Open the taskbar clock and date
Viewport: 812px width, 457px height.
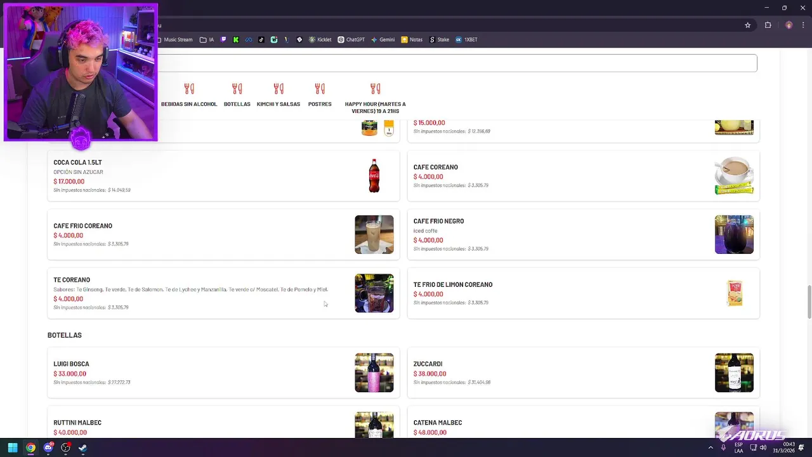click(783, 447)
